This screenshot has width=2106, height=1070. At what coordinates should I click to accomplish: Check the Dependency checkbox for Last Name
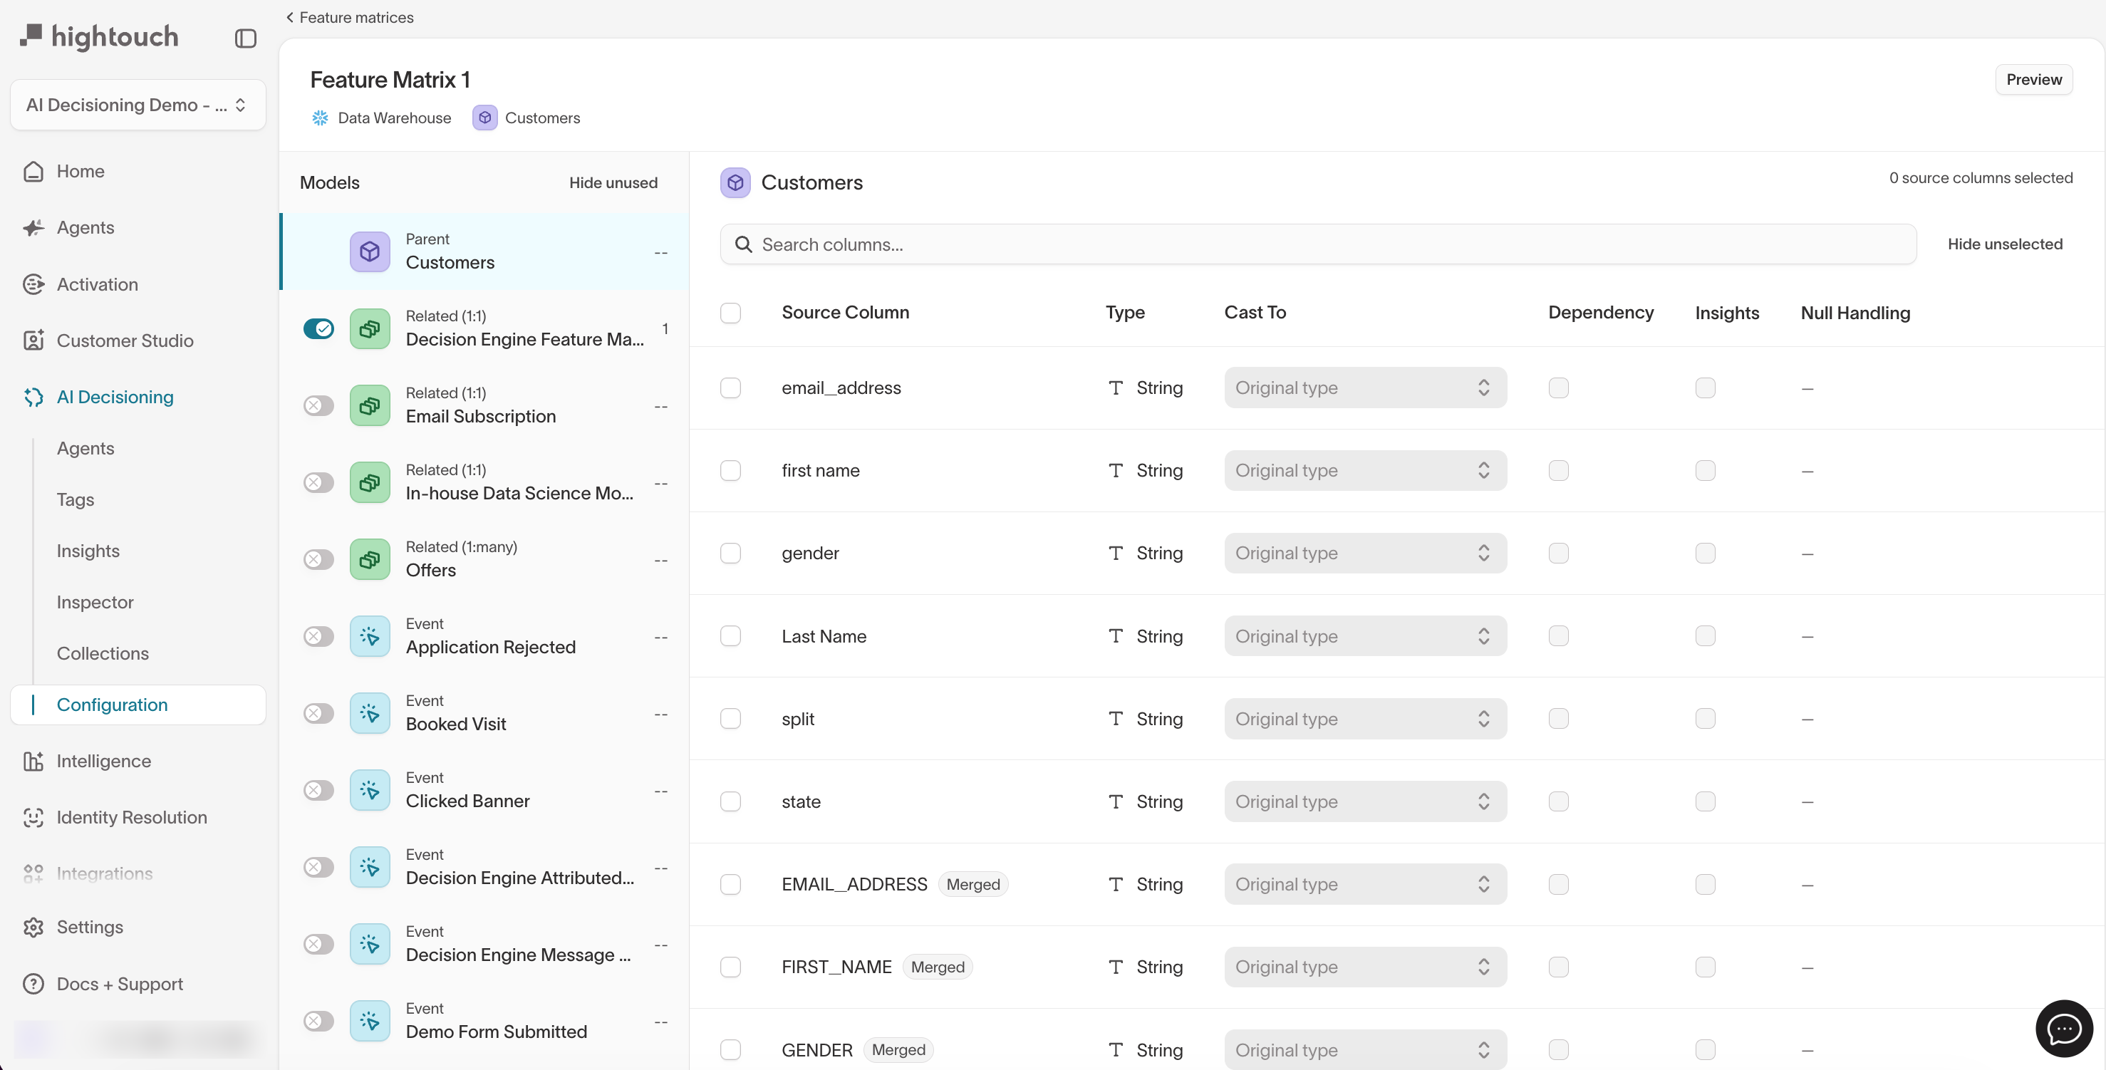pyautogui.click(x=1558, y=636)
